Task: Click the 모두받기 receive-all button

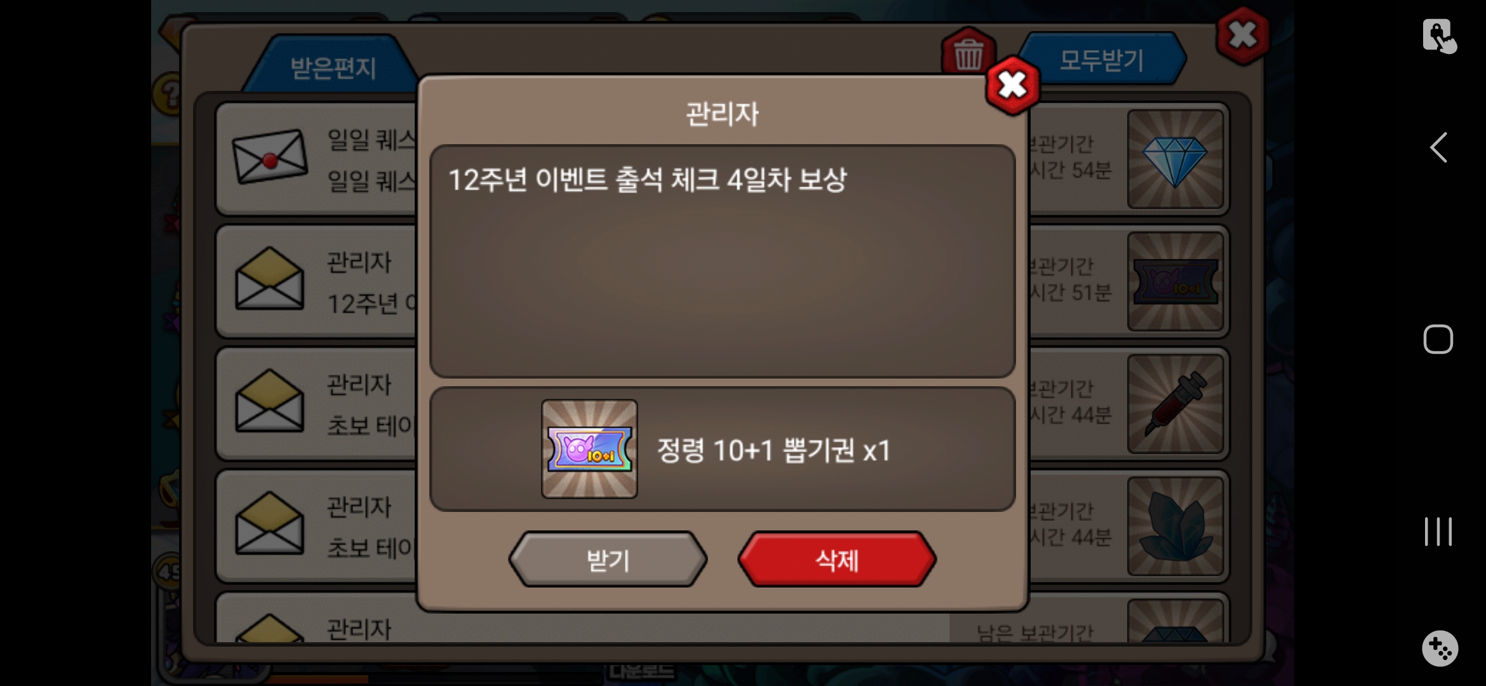Action: click(x=1102, y=60)
